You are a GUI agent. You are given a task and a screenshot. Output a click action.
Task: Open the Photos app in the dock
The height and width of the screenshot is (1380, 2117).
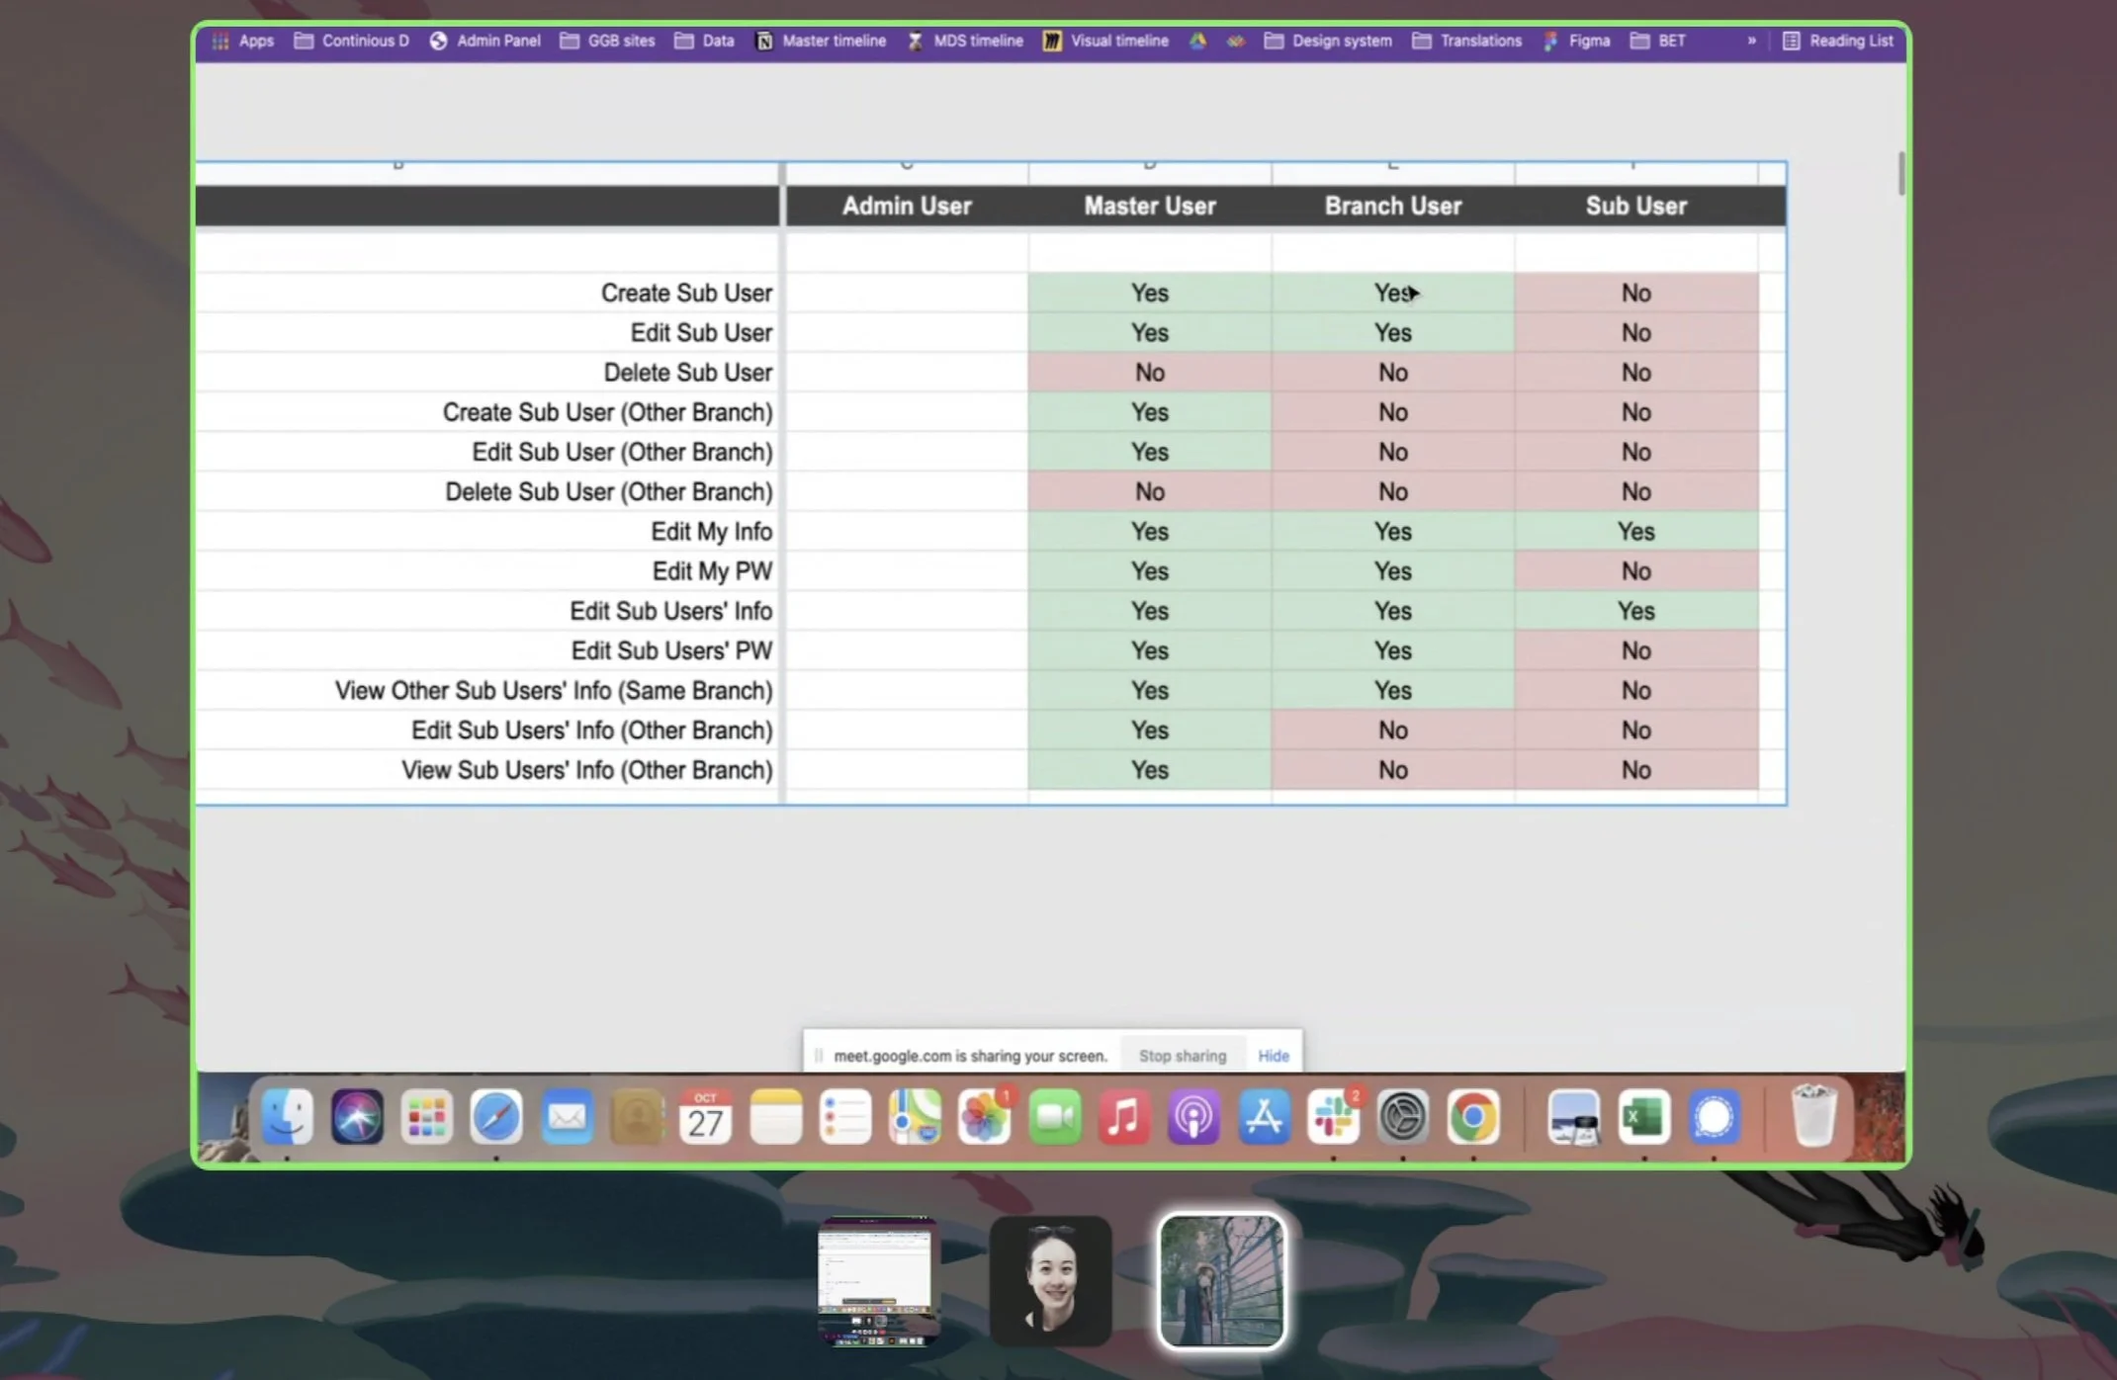click(984, 1117)
